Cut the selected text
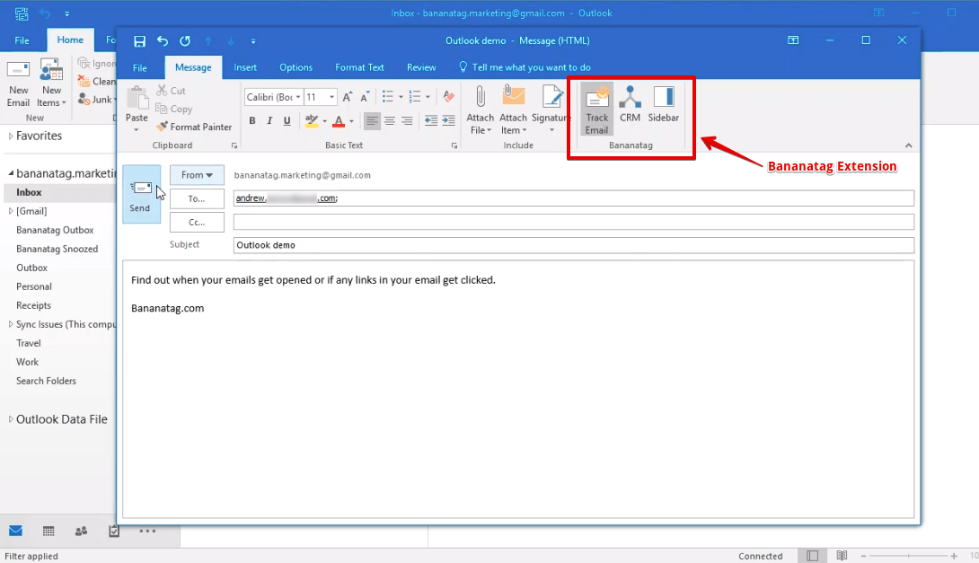 [171, 91]
